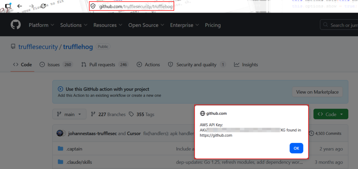Image resolution: width=358 pixels, height=169 pixels.
Task: Click the tag icon beside 355 Tags
Action: tap(131, 114)
